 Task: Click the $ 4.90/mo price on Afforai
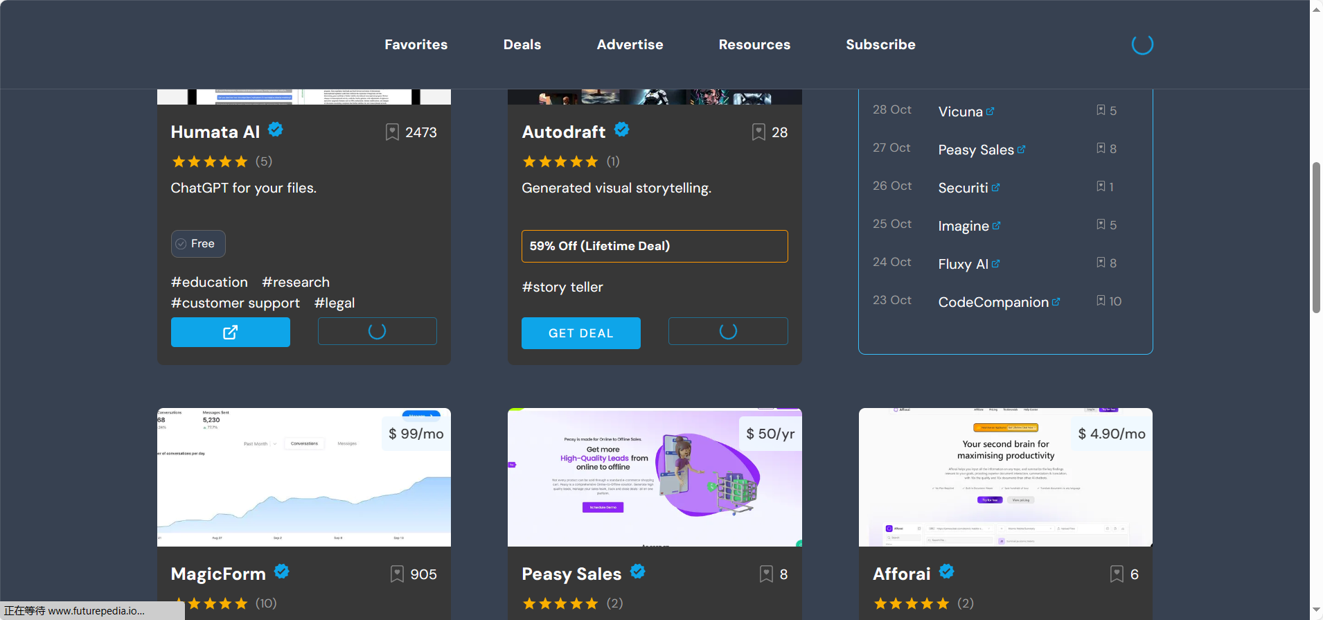point(1112,434)
